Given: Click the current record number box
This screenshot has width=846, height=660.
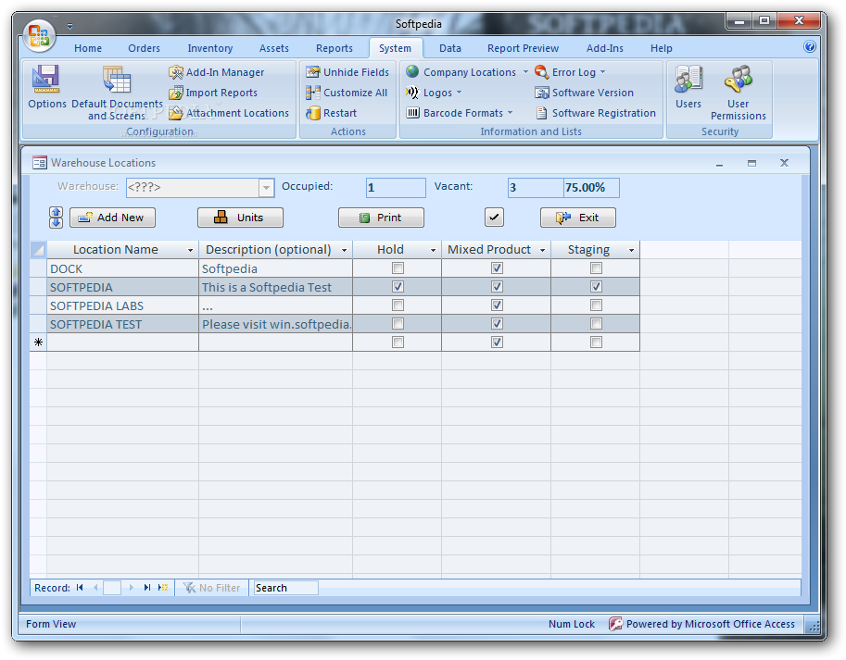Looking at the screenshot, I should (x=112, y=588).
